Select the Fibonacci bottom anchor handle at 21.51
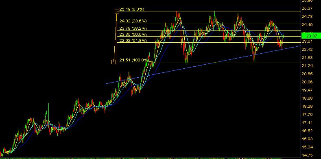The width and height of the screenshot is (321, 159). tap(114, 62)
